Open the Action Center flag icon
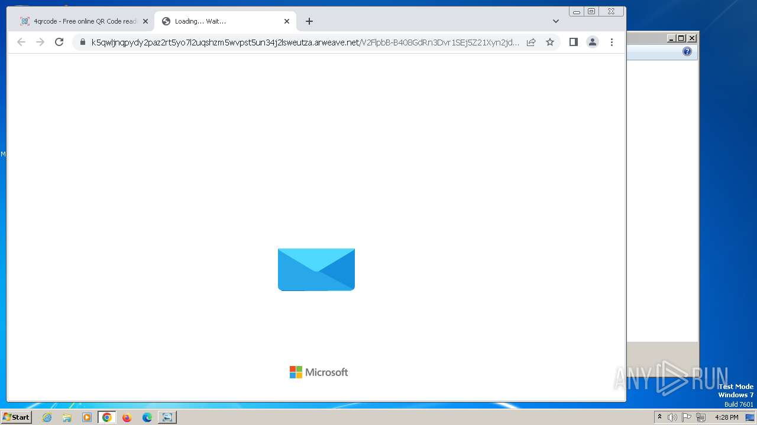The height and width of the screenshot is (425, 757). [687, 417]
